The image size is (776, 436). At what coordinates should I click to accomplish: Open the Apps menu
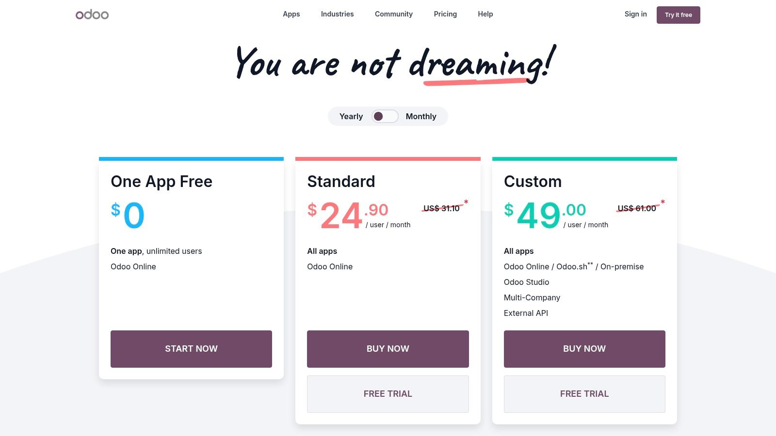[291, 14]
